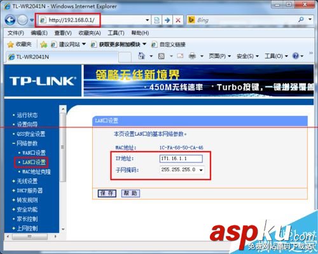318x254 pixels.
Task: Open WAN口设置 in the sidebar
Action: [34, 153]
